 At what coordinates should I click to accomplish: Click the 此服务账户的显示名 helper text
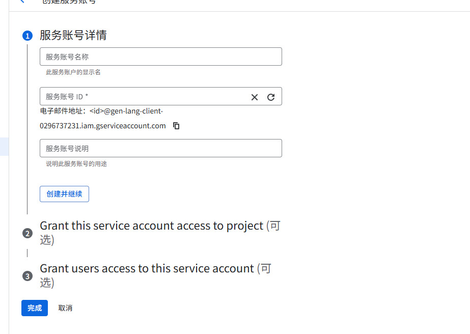[73, 72]
